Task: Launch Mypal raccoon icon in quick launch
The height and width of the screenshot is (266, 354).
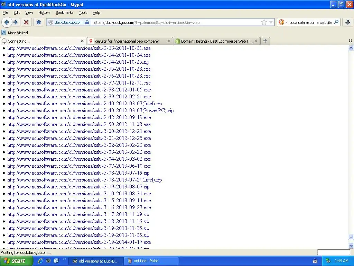Action: [x=48, y=261]
